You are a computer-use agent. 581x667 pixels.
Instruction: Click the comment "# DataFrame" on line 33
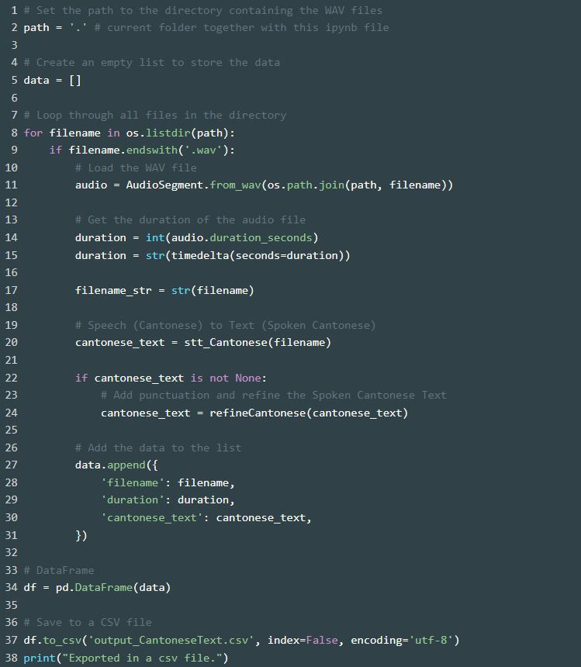(59, 570)
